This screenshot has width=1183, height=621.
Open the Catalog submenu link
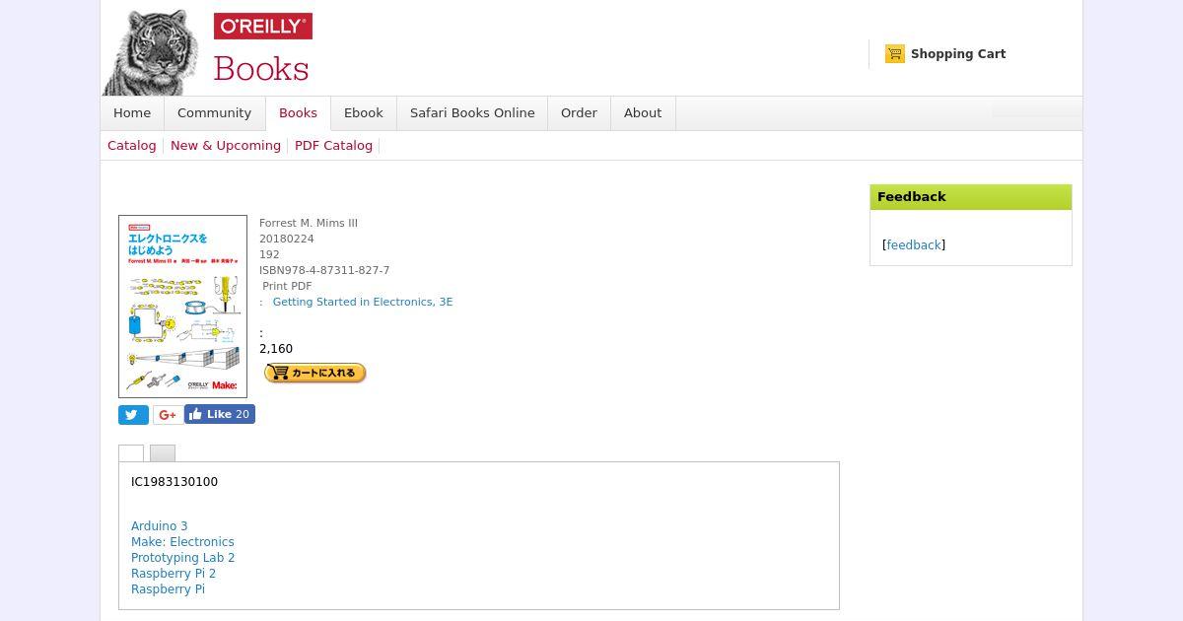(x=132, y=146)
